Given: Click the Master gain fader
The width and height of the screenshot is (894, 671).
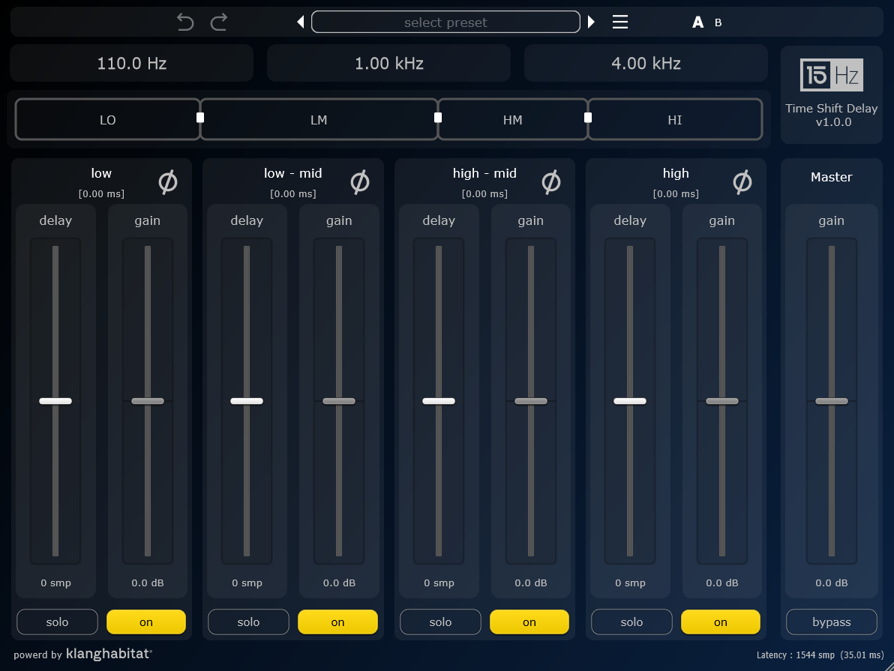Looking at the screenshot, I should [832, 401].
